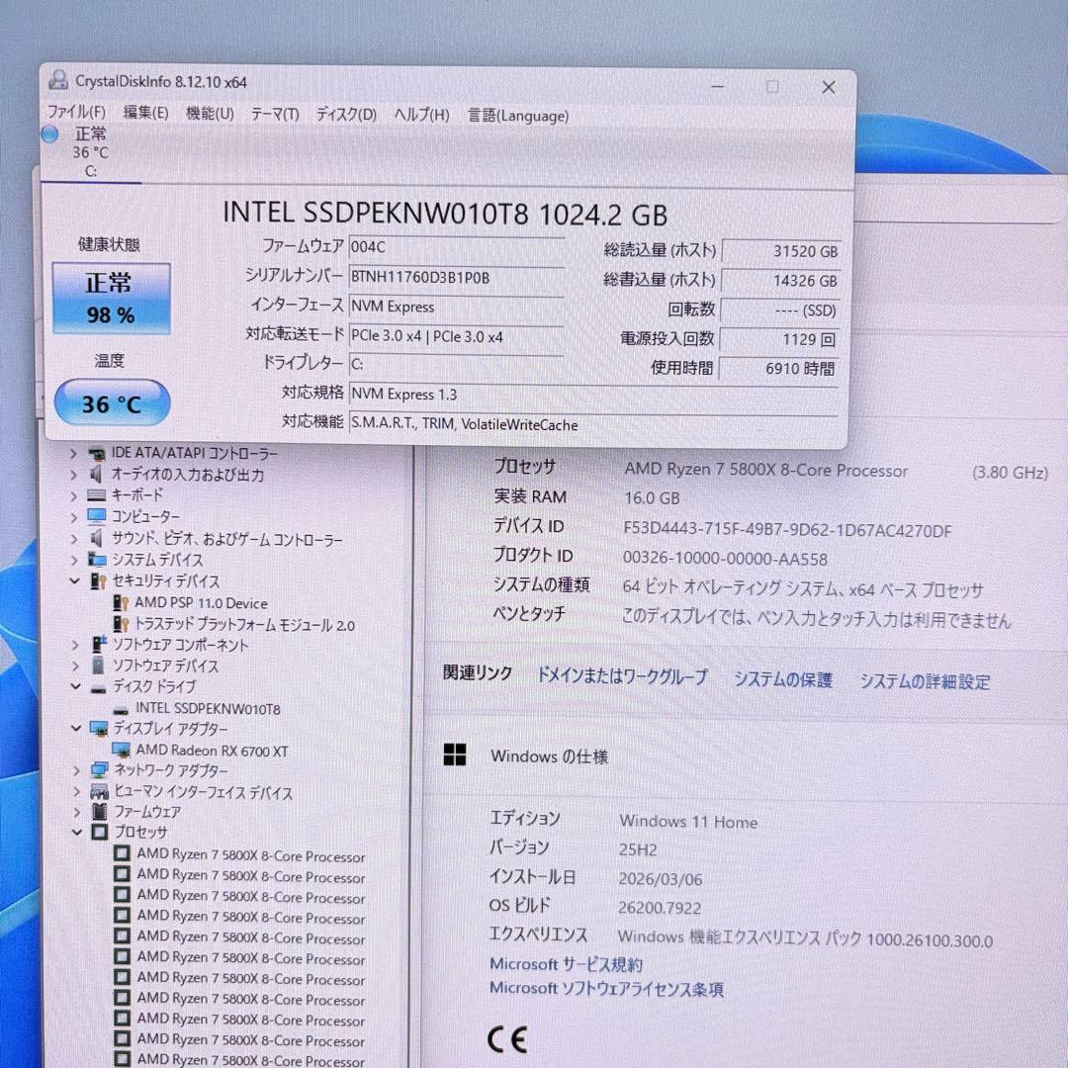
Task: Click the Windows logo beside Windows の仕様
Action: pos(454,754)
